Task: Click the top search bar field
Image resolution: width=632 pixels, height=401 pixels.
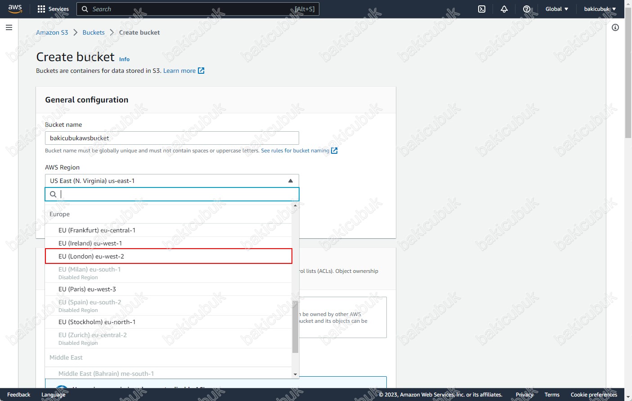Action: (198, 9)
